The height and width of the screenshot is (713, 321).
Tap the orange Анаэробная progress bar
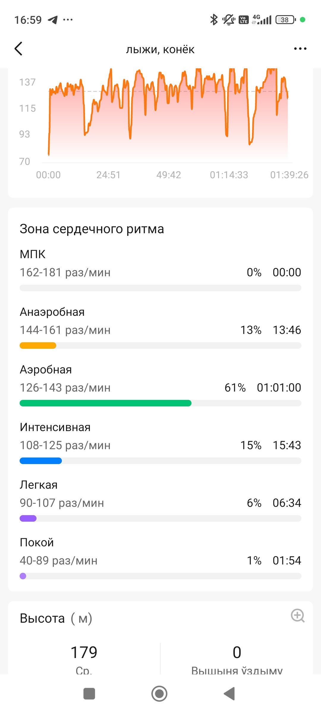coord(38,346)
